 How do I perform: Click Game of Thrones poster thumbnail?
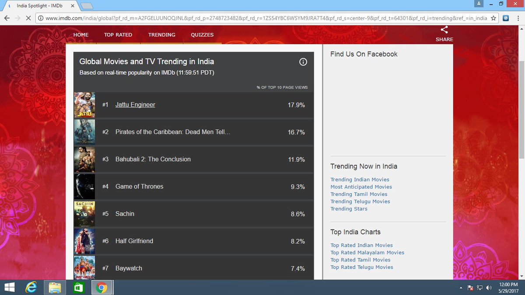click(x=84, y=187)
